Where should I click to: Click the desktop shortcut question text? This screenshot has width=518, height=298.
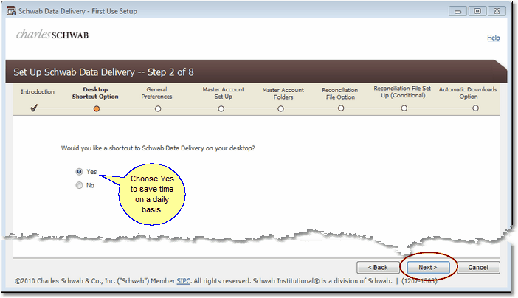coord(158,148)
